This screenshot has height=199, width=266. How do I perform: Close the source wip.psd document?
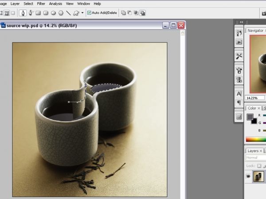click(181, 26)
